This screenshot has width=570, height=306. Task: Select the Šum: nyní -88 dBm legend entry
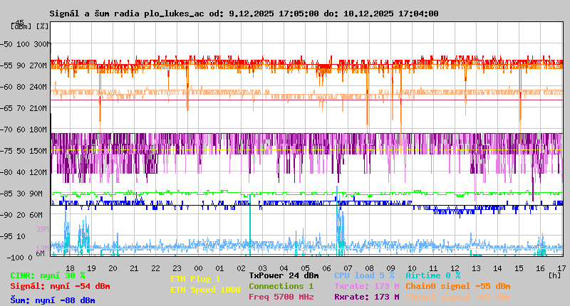[x=53, y=300]
